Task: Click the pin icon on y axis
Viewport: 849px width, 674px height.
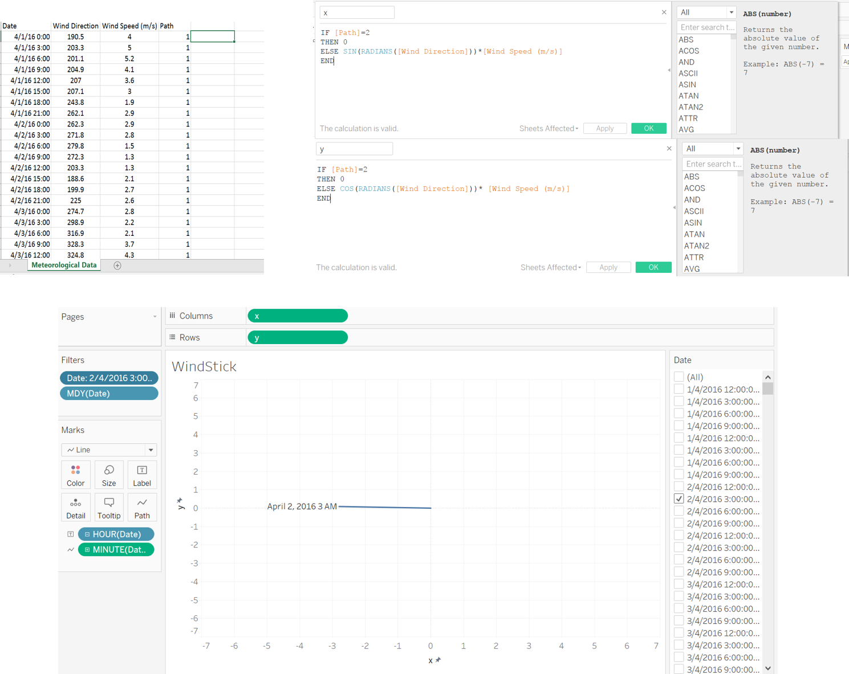Action: (180, 500)
